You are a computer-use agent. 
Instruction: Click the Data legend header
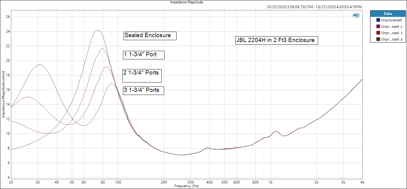click(388, 14)
